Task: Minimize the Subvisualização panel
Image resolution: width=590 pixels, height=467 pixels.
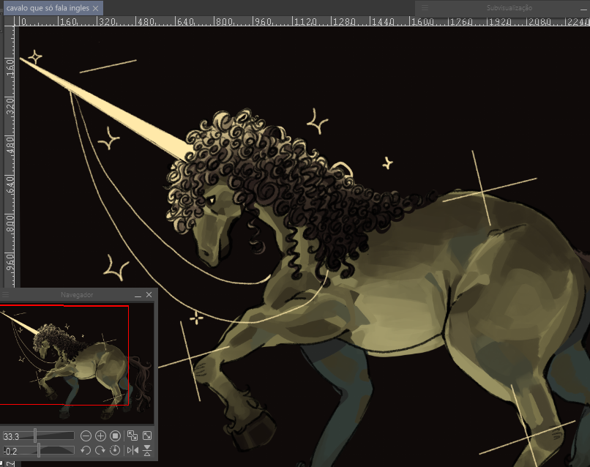Action: pos(583,8)
